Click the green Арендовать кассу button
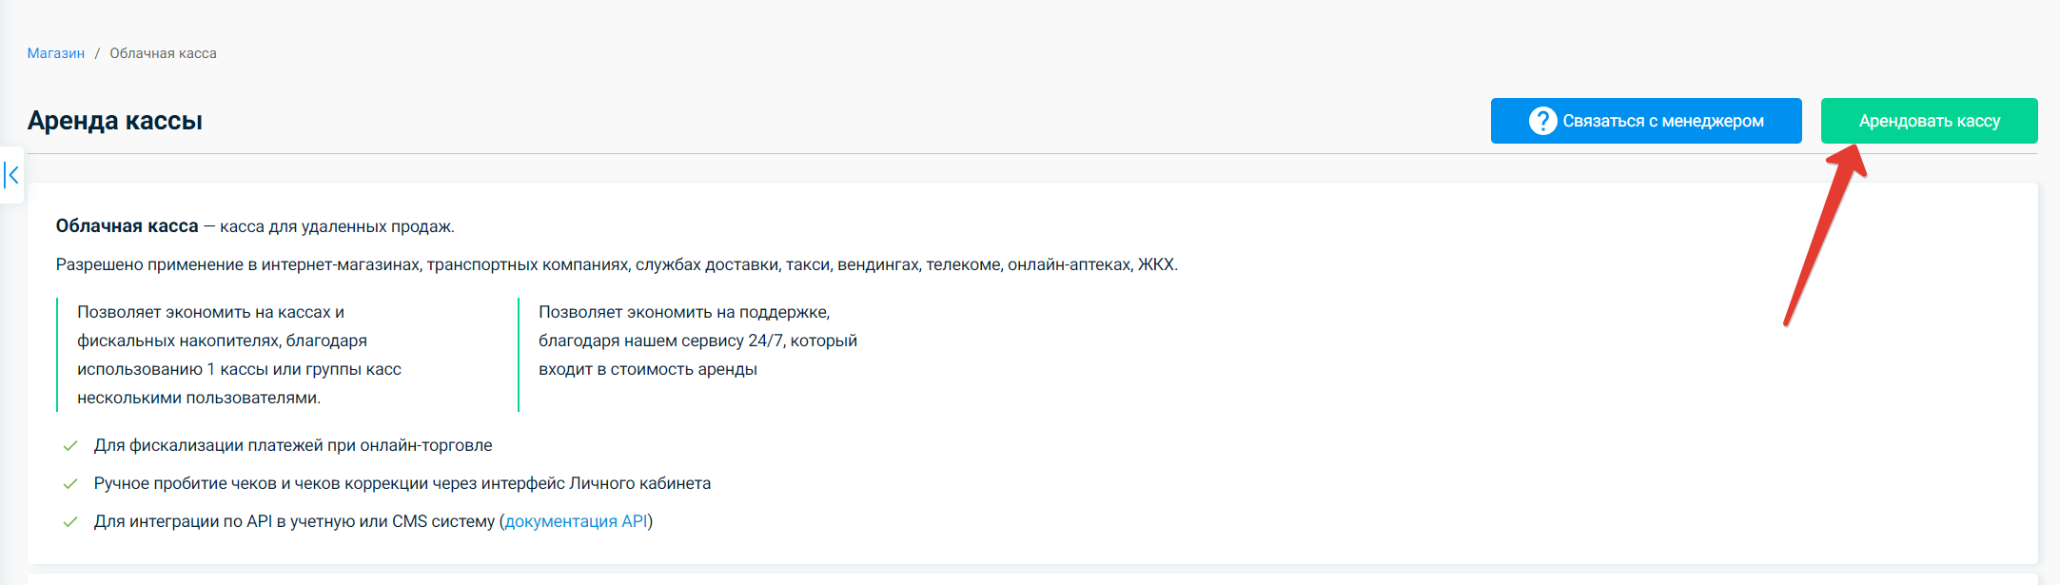Image resolution: width=2060 pixels, height=585 pixels. (1929, 121)
